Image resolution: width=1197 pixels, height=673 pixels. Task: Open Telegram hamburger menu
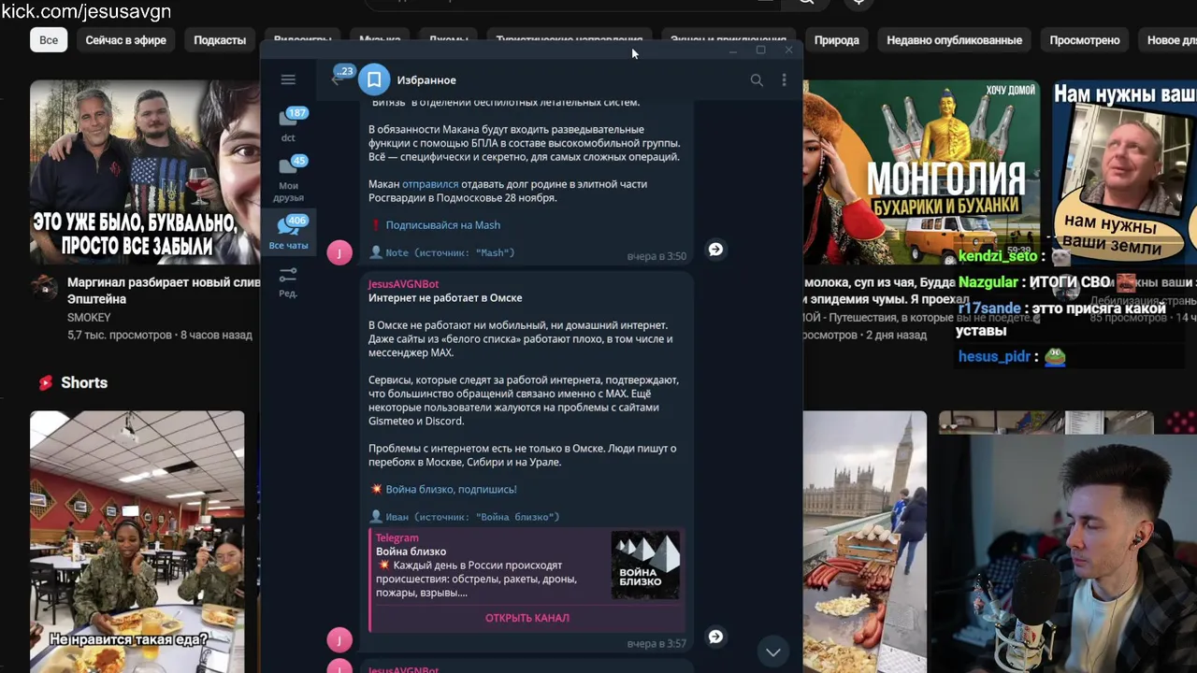288,79
